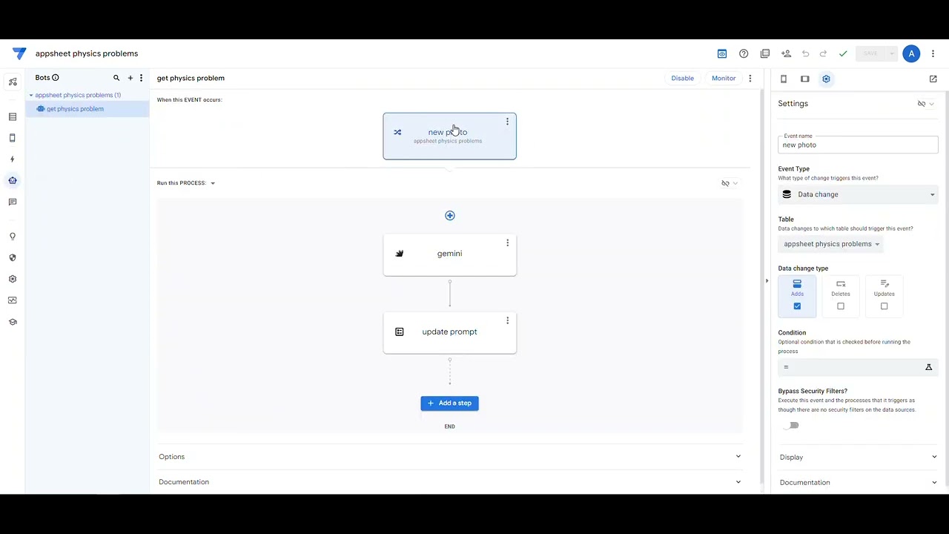This screenshot has height=534, width=949.
Task: Open the Actions lightning icon in sidebar
Action: (13, 159)
